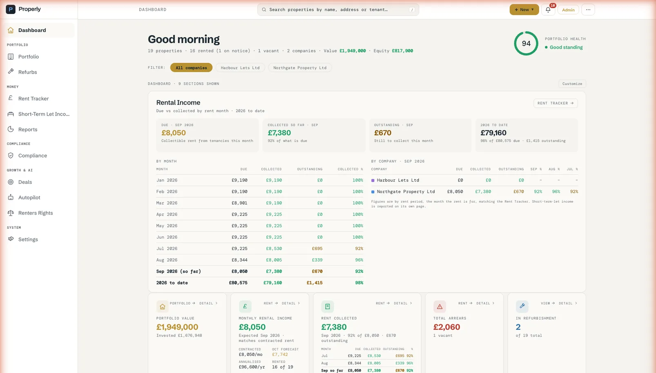Click the Total Arrears warning icon
This screenshot has height=373, width=656.
(440, 306)
